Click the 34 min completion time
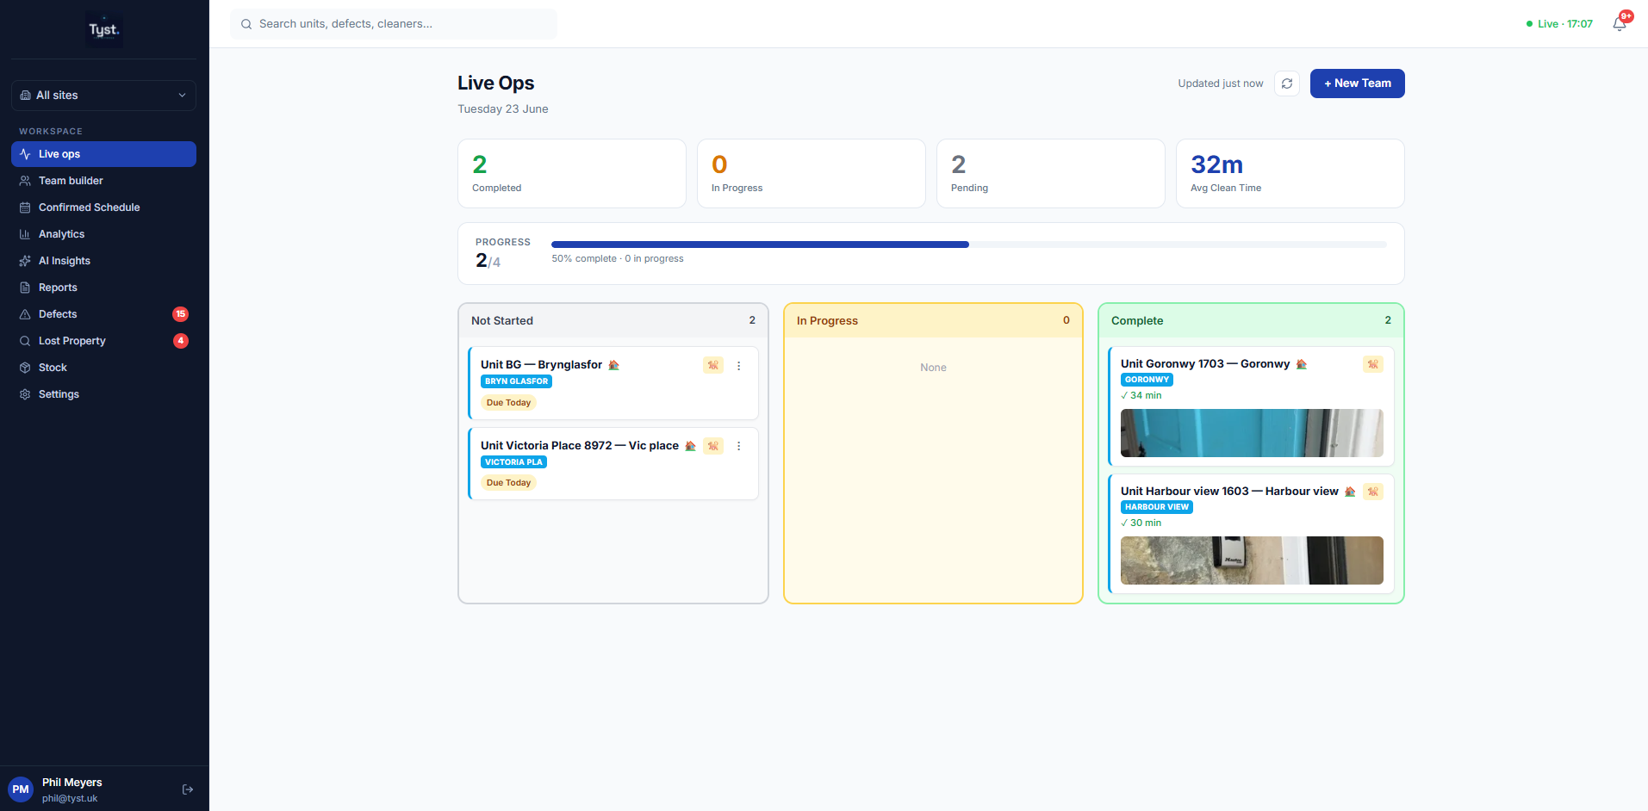1648x811 pixels. 1141,396
